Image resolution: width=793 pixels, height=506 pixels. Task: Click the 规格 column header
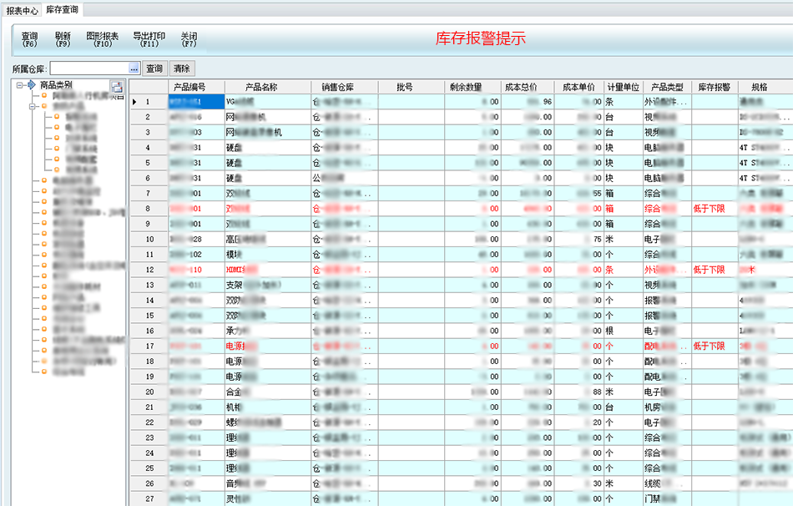coord(765,87)
